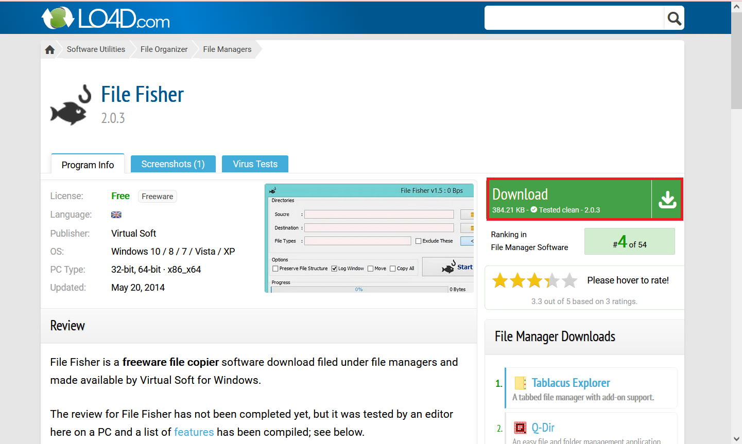This screenshot has width=742, height=444.
Task: Open the features link in review
Action: (x=194, y=432)
